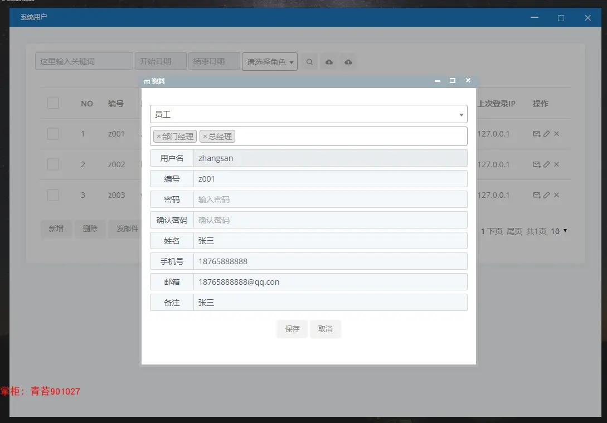Viewport: 607px width, 423px height.
Task: Click the 用户名 field containing zhangsan
Action: (x=330, y=158)
